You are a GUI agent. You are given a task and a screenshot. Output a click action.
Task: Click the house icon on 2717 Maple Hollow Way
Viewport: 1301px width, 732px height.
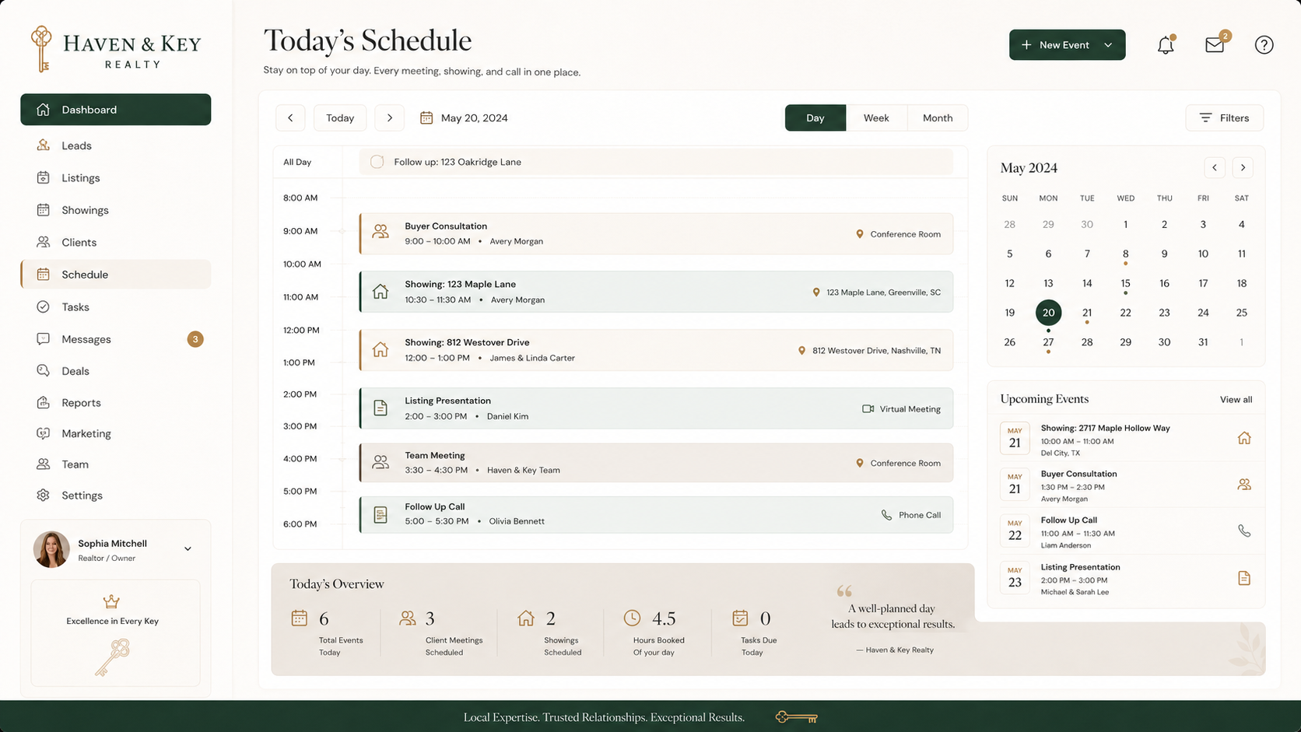pyautogui.click(x=1244, y=438)
